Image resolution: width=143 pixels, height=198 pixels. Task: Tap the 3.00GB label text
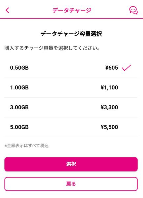(x=19, y=108)
